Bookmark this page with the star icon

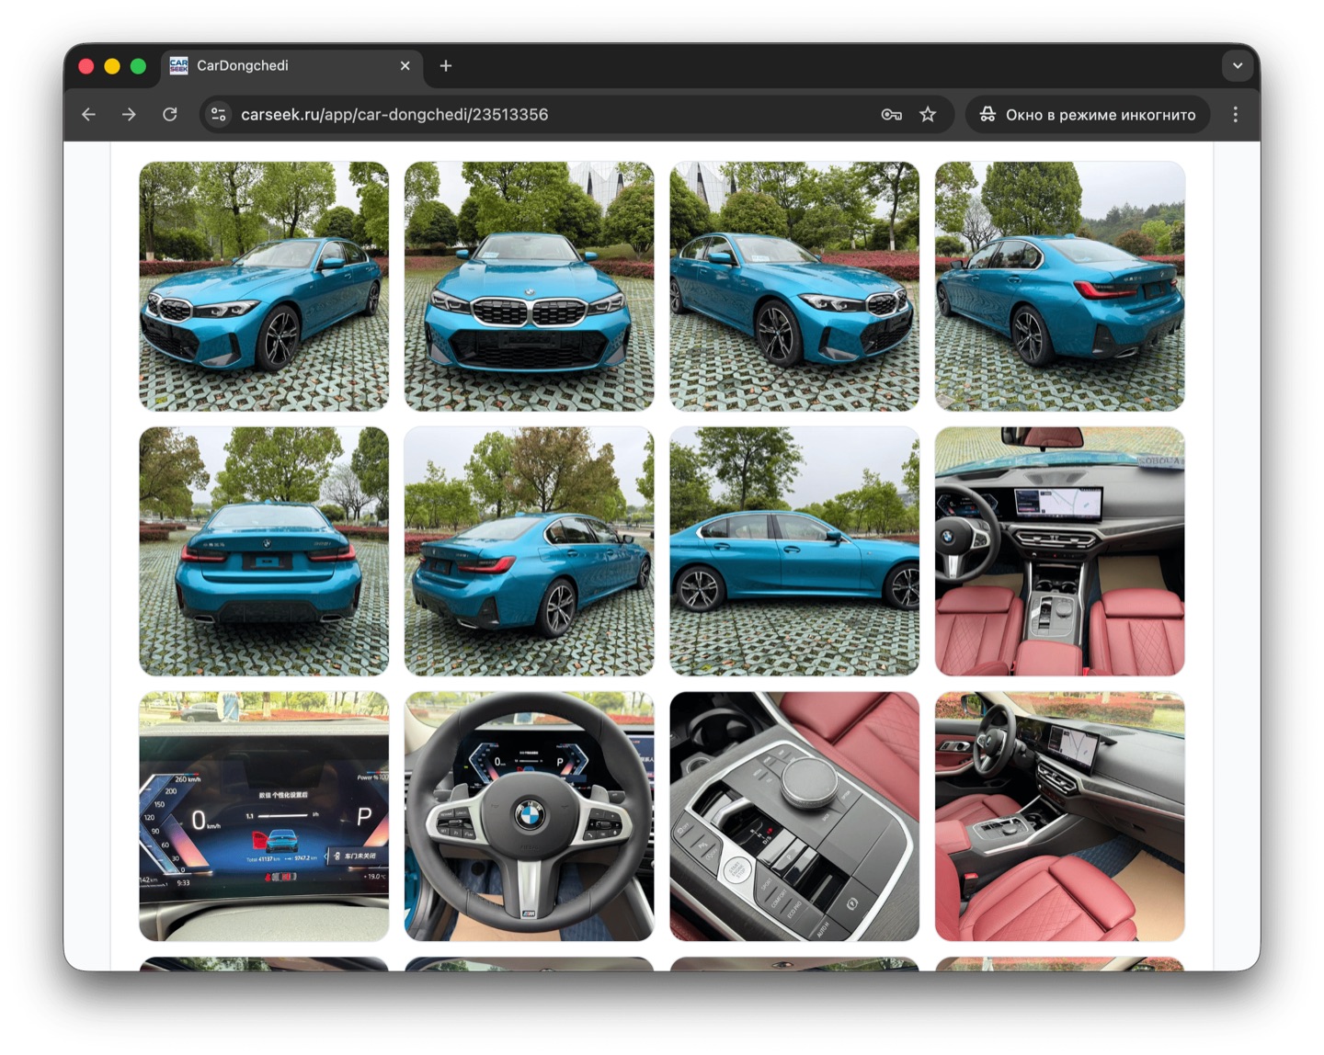928,115
